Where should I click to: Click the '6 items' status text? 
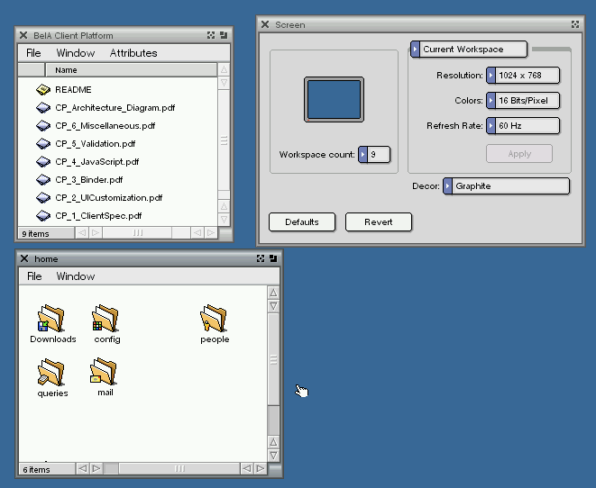point(36,470)
